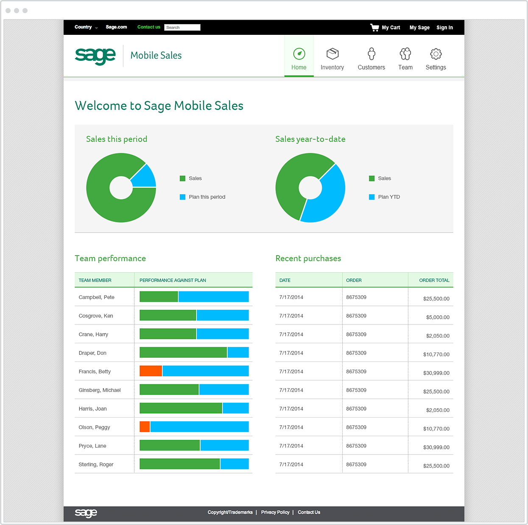Click into the Search field
The image size is (528, 525).
[x=182, y=28]
